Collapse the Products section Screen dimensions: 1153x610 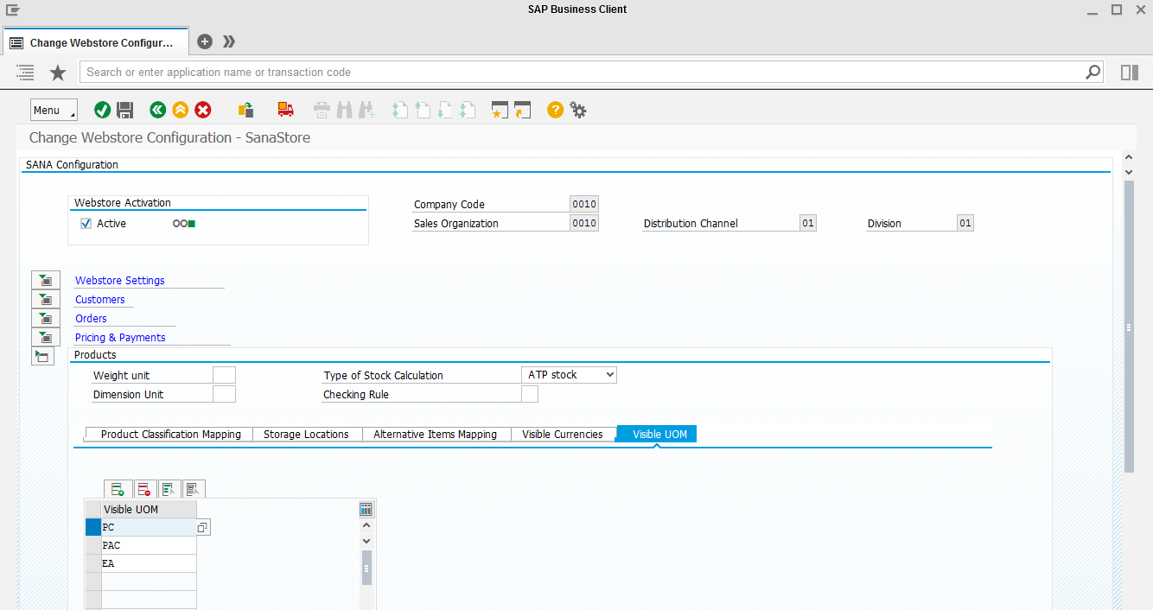click(x=42, y=356)
